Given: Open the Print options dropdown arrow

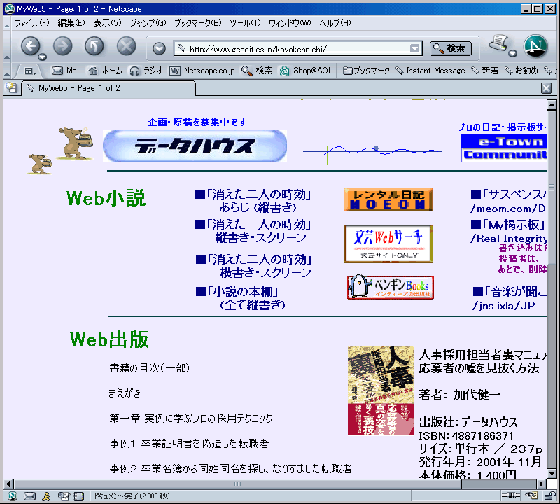Looking at the screenshot, I should tap(512, 54).
